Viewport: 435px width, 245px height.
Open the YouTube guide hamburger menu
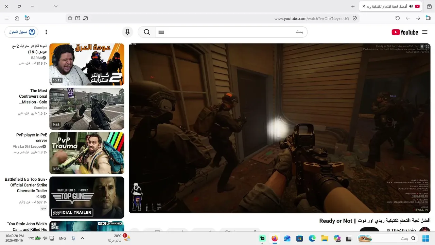click(425, 32)
